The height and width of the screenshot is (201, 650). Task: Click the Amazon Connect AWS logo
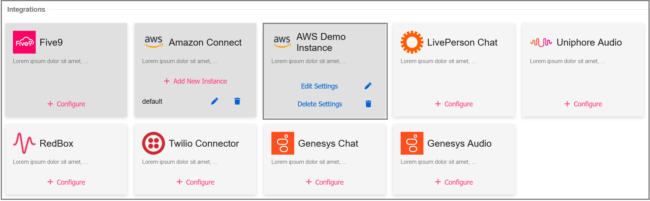tap(154, 42)
